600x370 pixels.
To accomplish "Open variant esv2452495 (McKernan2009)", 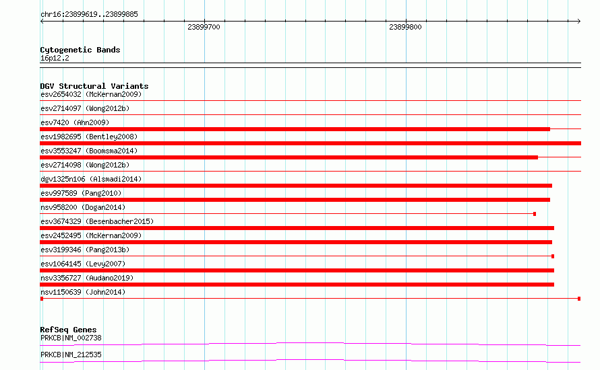I will (x=91, y=235).
